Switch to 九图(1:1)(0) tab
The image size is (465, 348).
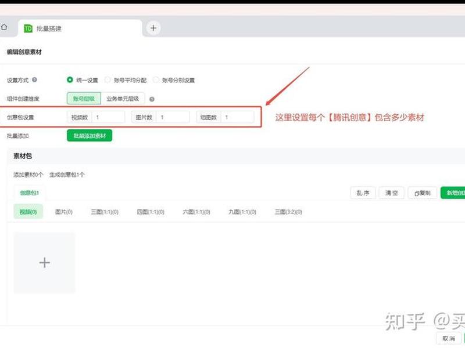coord(242,212)
